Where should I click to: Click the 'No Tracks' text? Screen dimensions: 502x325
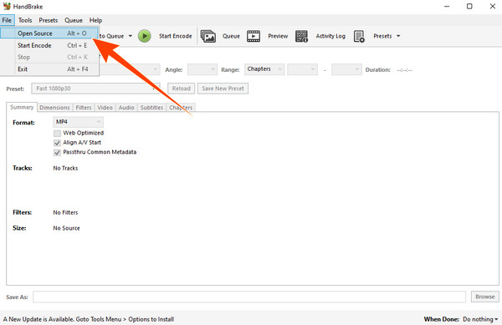[65, 168]
